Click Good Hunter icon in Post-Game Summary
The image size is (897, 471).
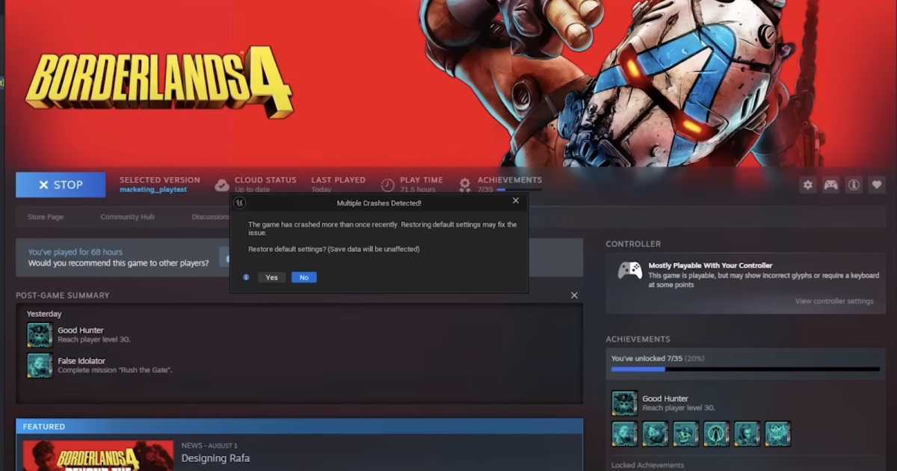pyautogui.click(x=40, y=335)
